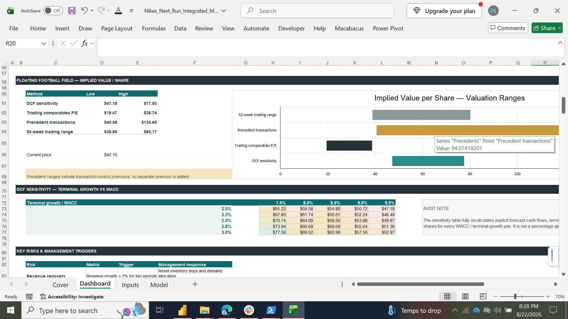Click the scroll down arrow

(564, 274)
